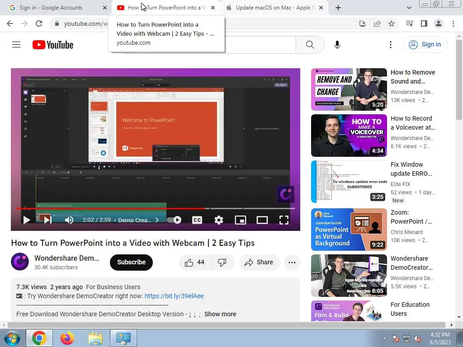Expand the Demo Creator chapter chevron
The image size is (463, 347).
[x=157, y=220]
